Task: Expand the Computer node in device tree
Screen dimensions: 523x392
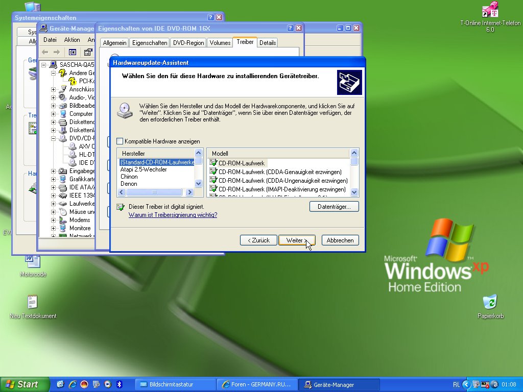Action: [53, 114]
